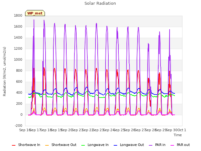Click the WP_met annotation label

click(x=35, y=13)
